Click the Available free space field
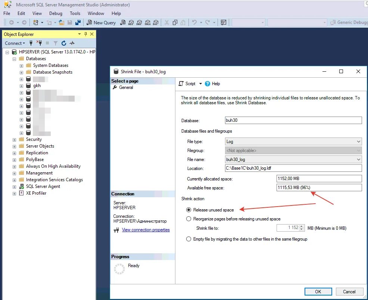Image resolution: width=368 pixels, height=300 pixels. (319, 188)
